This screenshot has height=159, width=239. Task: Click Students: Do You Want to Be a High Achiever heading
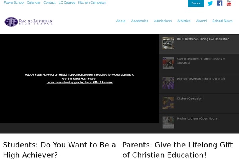(59, 150)
